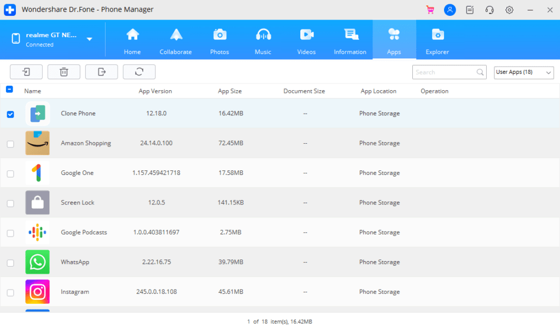Expand the connected device selector arrow
Image resolution: width=560 pixels, height=330 pixels.
point(89,39)
